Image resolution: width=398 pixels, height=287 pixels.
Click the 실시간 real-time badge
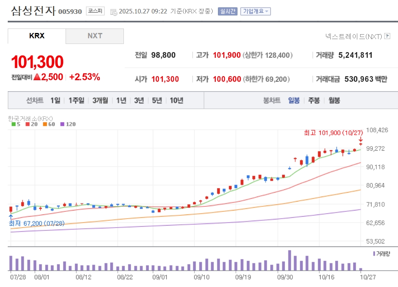(x=228, y=11)
